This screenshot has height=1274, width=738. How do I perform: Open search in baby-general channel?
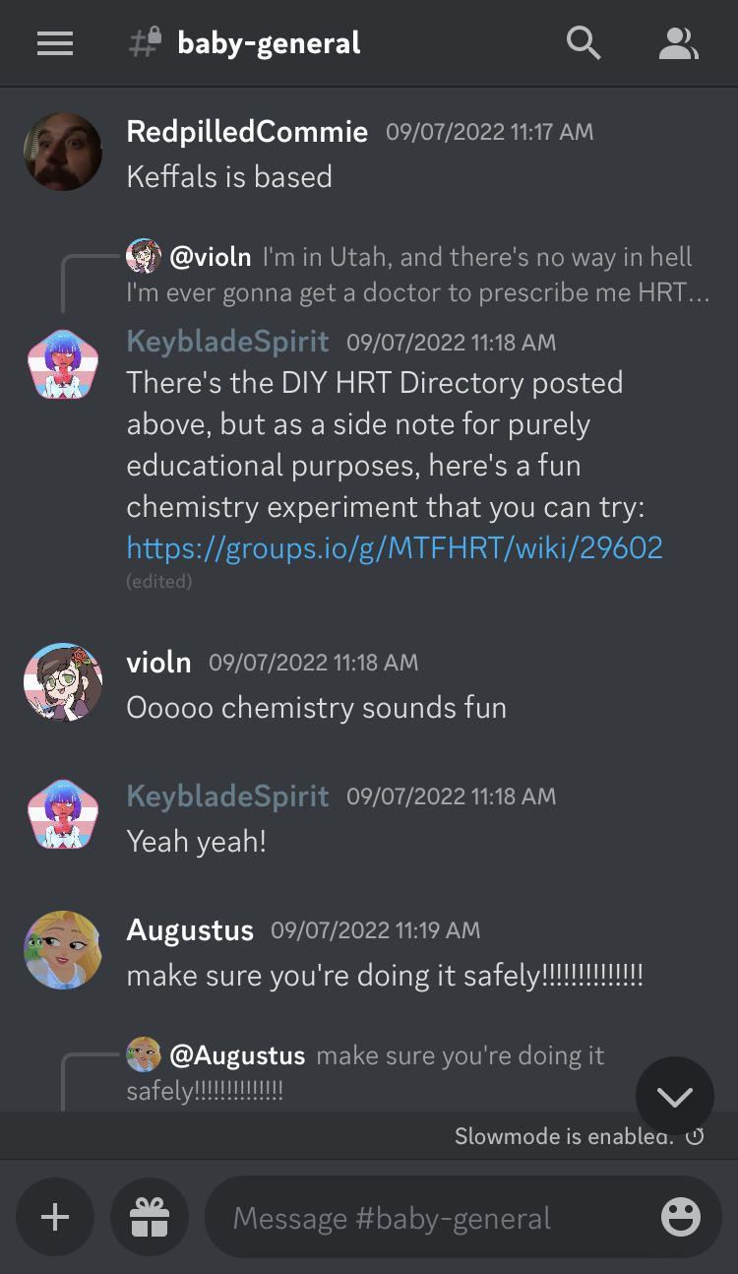coord(584,43)
